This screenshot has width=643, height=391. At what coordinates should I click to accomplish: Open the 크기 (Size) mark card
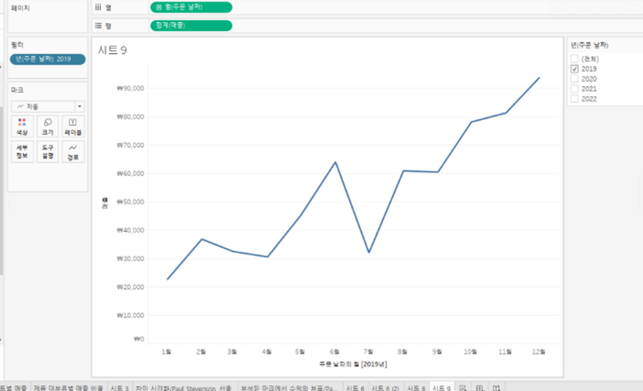pyautogui.click(x=48, y=126)
